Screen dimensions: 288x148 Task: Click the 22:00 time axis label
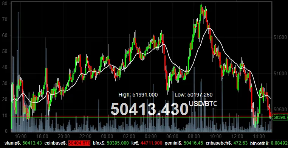coord(85,136)
